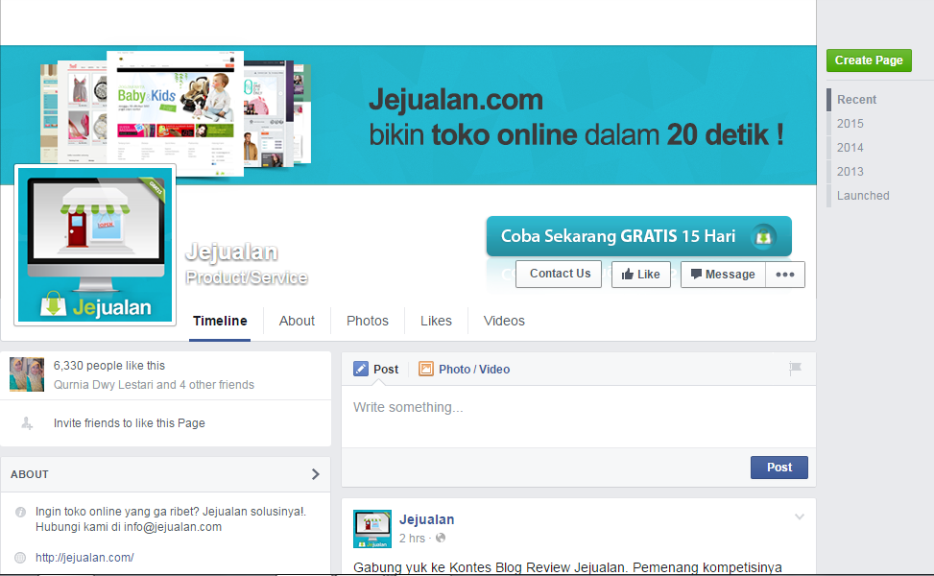This screenshot has height=576, width=934.
Task: Click the info icon beside page description
Action: point(20,512)
